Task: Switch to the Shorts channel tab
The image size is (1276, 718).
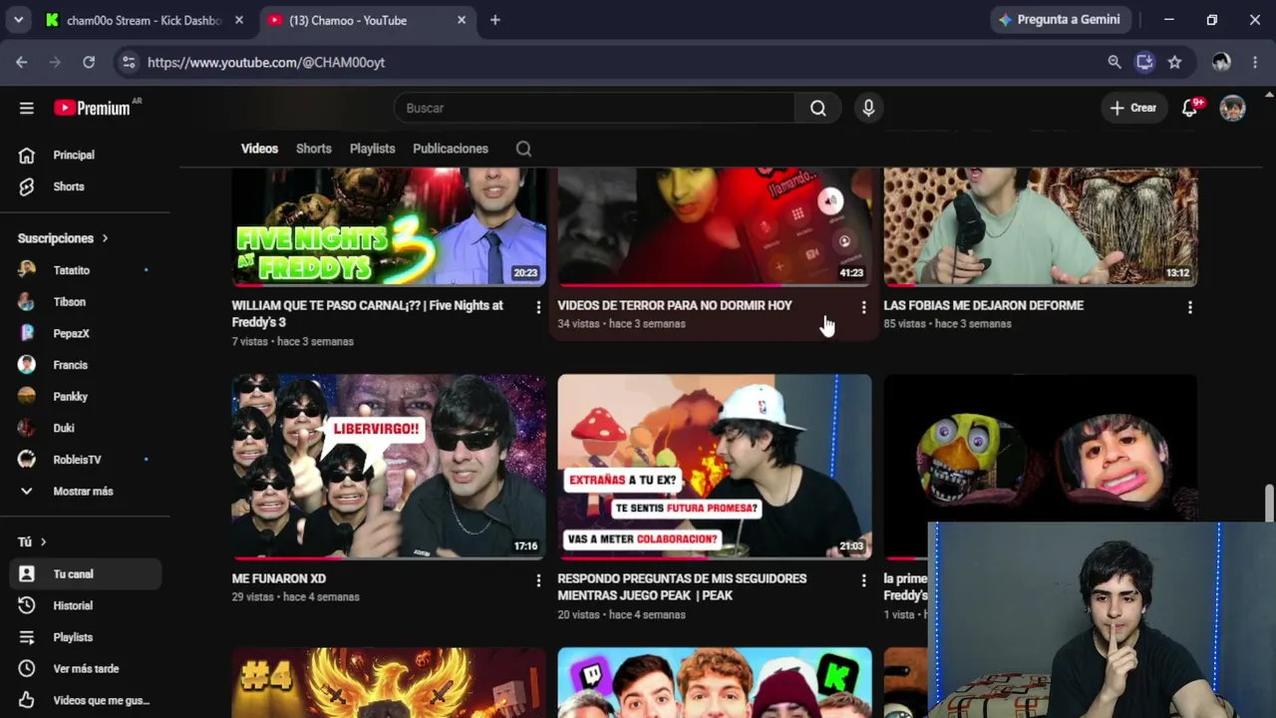Action: [x=314, y=149]
